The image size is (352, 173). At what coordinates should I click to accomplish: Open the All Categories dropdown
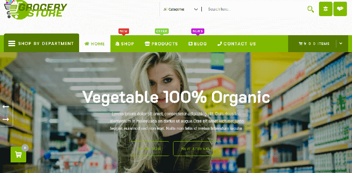coord(181,9)
